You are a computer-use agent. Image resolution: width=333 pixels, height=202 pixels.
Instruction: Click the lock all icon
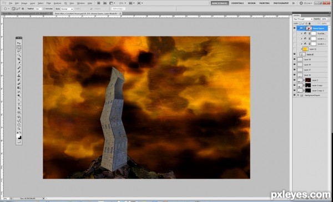click(310, 23)
